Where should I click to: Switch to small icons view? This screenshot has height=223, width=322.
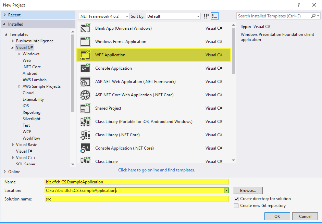click(x=206, y=16)
